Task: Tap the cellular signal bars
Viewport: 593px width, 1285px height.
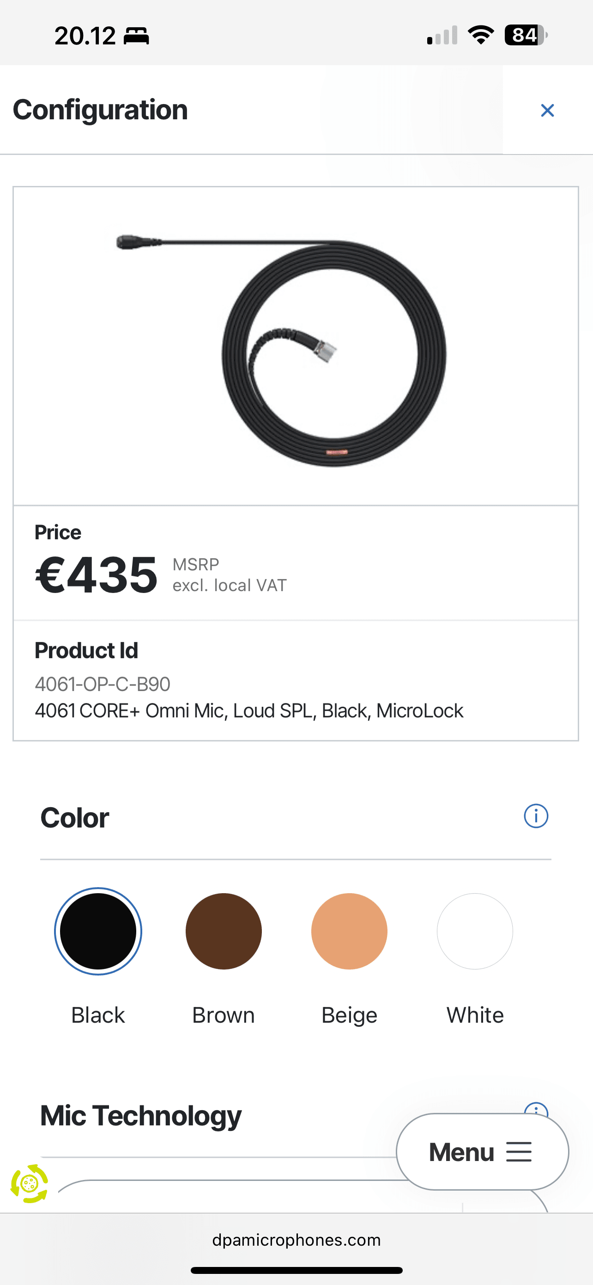Action: pyautogui.click(x=442, y=36)
